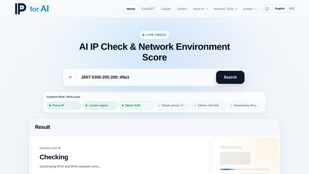Image resolution: width=309 pixels, height=174 pixels.
Task: Click the 'Current exit IP' label
Action: pyautogui.click(x=50, y=148)
